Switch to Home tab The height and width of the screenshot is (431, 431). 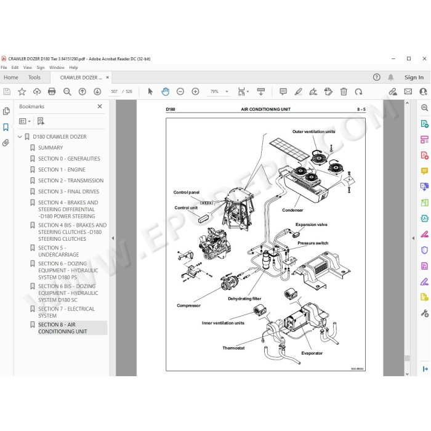pos(11,78)
